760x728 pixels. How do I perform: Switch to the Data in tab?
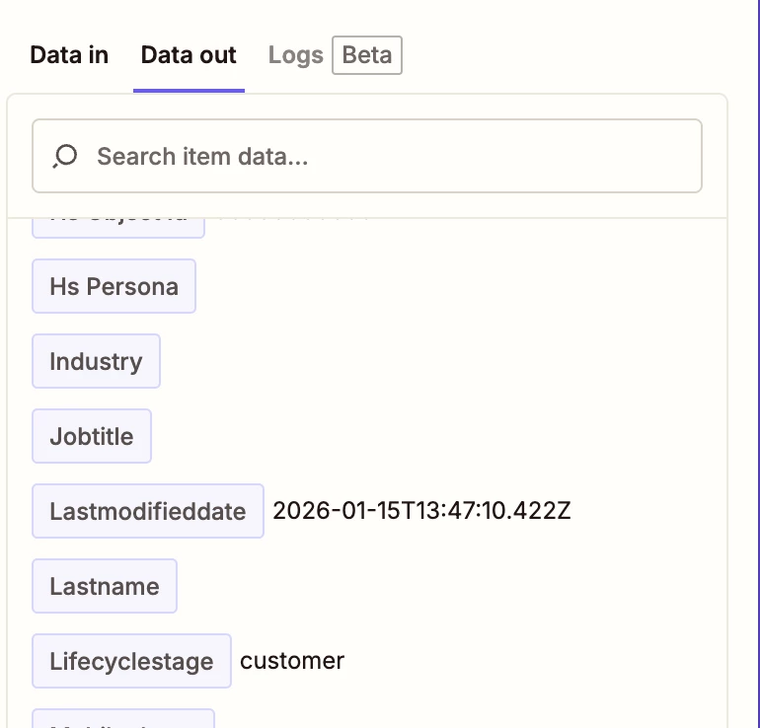click(69, 55)
